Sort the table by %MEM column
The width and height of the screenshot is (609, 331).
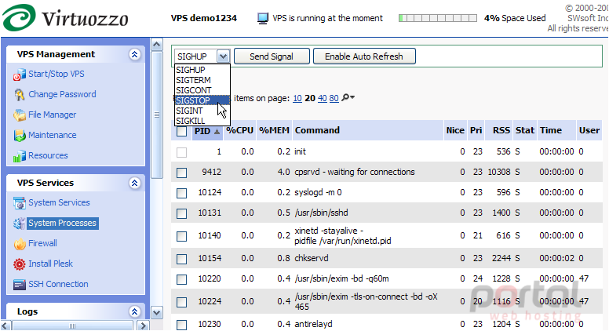[274, 130]
